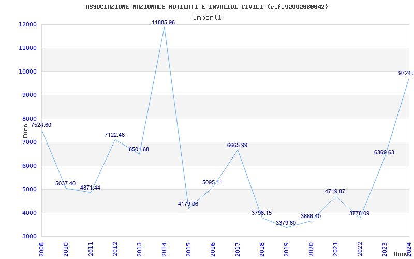Select the data label 6369.63
Viewport: 414px width, 259px height.
(x=384, y=152)
